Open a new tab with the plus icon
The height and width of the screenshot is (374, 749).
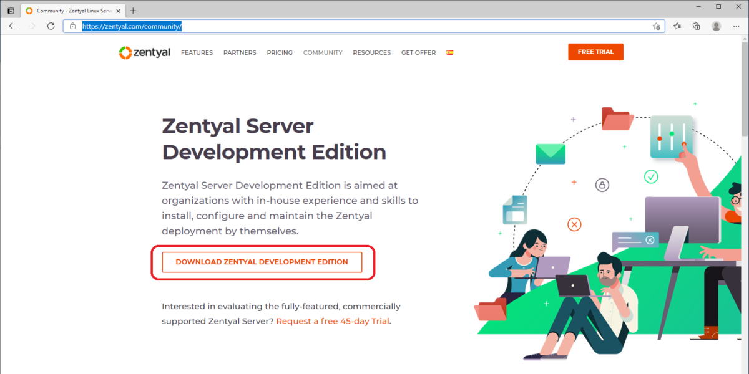[132, 10]
